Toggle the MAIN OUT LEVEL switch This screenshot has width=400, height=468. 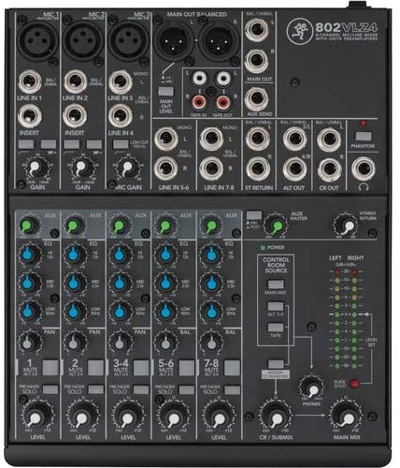(165, 92)
